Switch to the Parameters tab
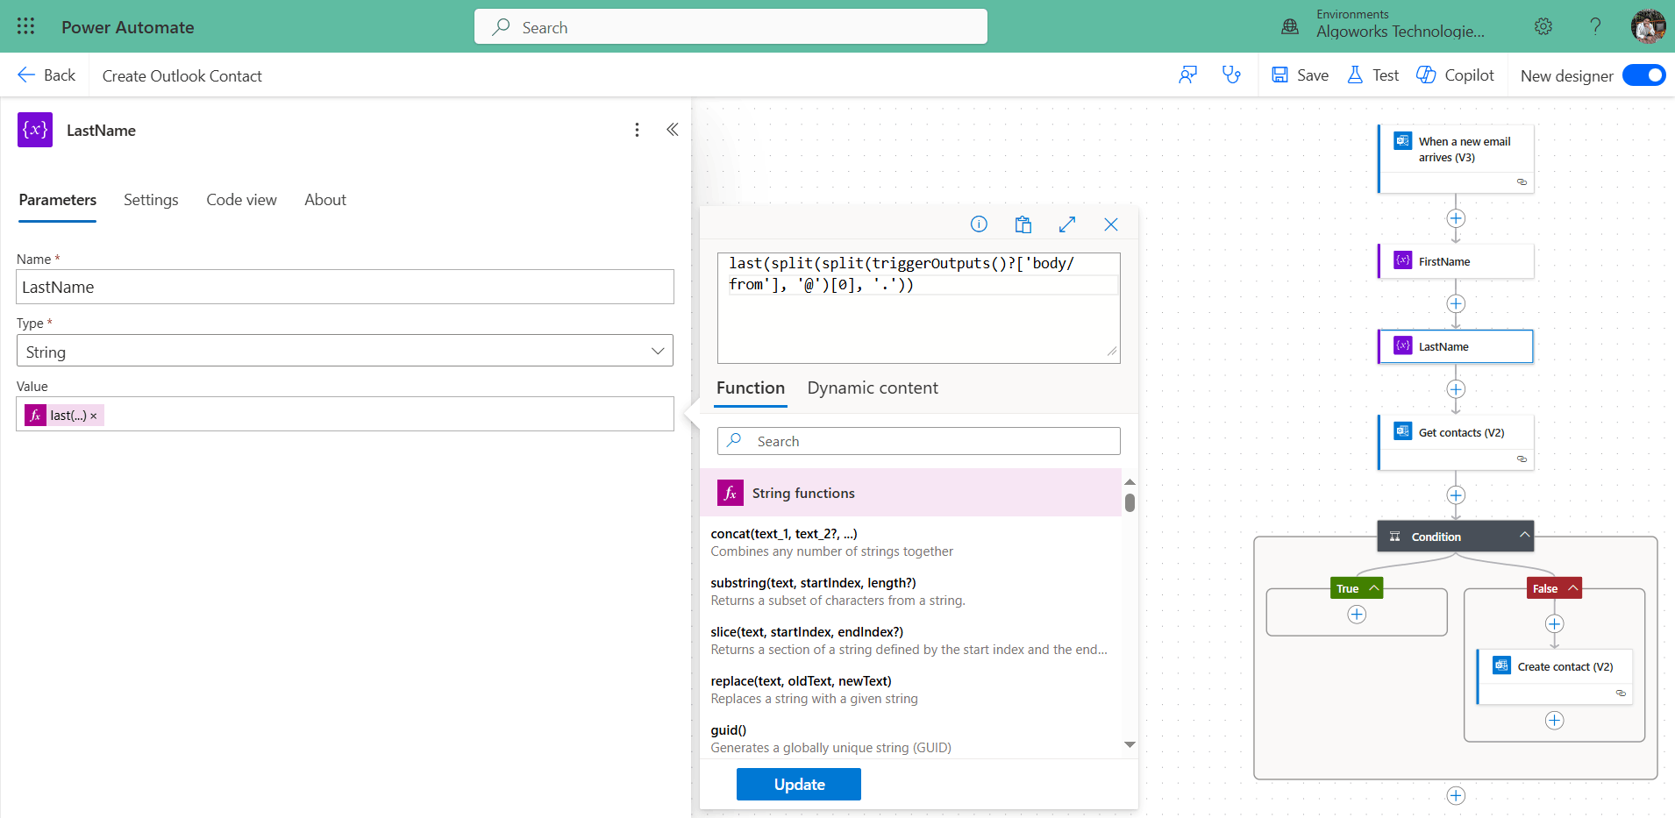1675x818 pixels. tap(58, 200)
